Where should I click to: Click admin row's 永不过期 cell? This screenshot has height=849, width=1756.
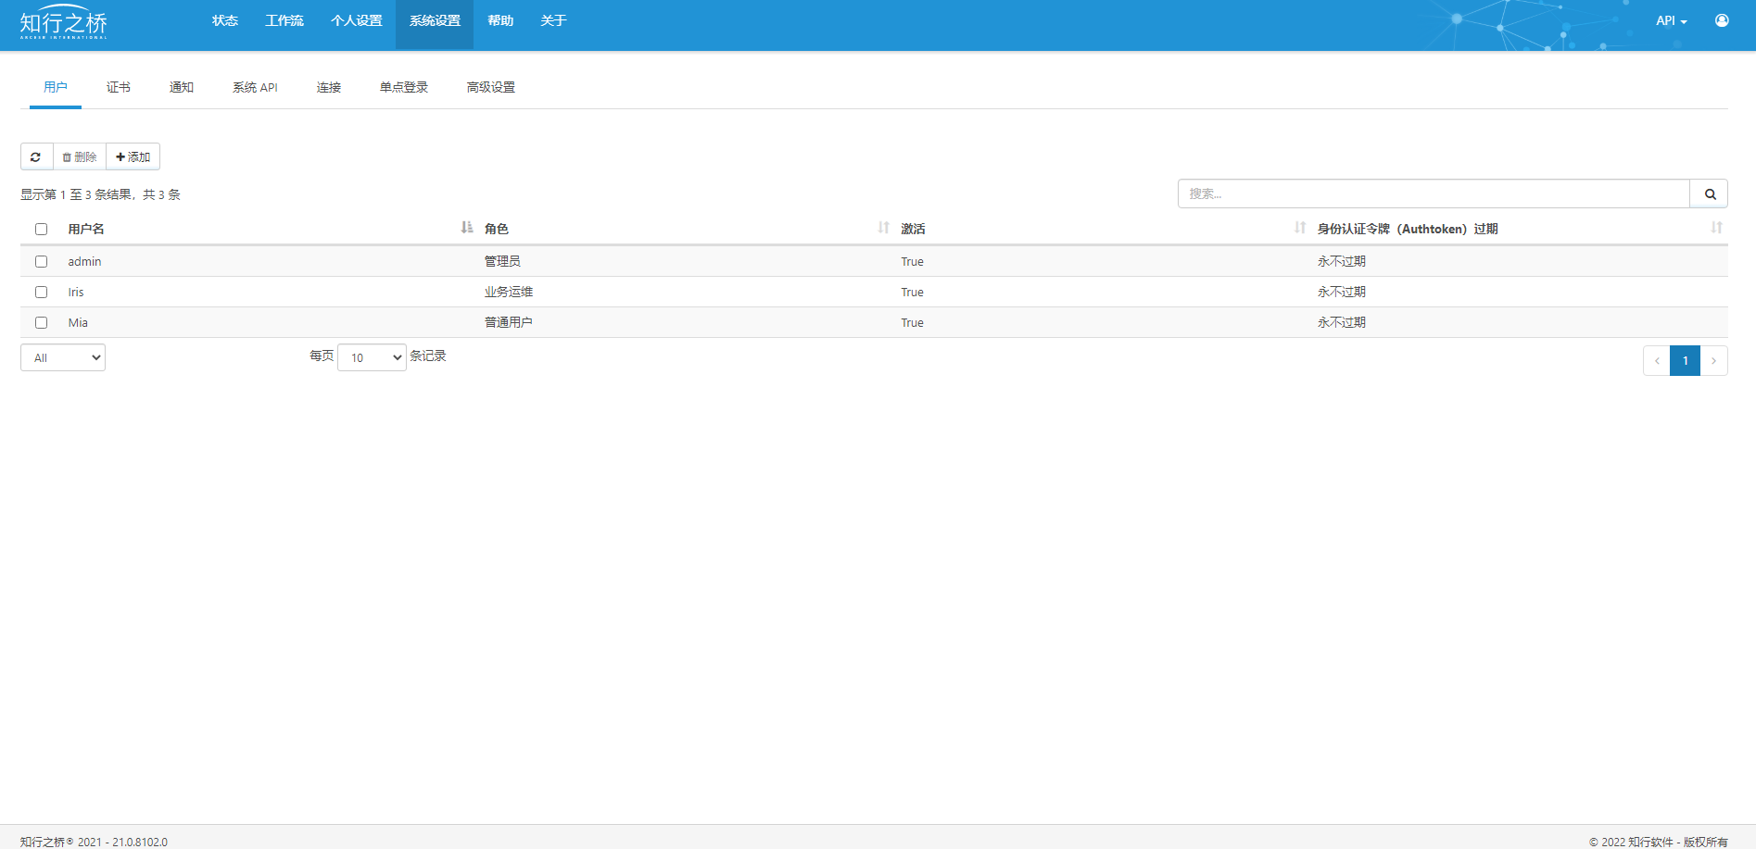click(x=1342, y=261)
